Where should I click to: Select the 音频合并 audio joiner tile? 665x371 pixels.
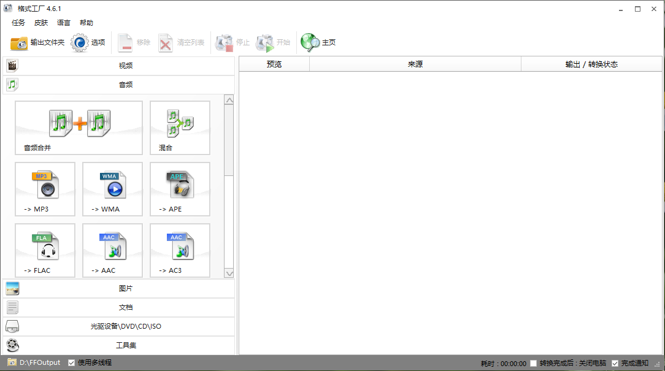tap(79, 128)
